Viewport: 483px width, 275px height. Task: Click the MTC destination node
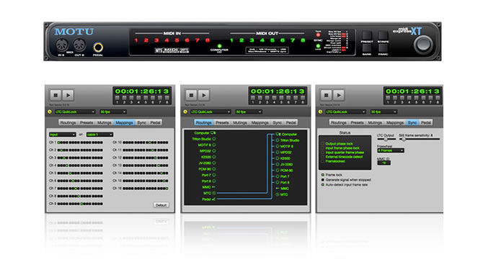pos(278,194)
